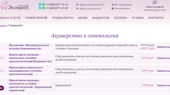Open Telegram icon next to 77-25-29 phone

[x=40, y=8]
